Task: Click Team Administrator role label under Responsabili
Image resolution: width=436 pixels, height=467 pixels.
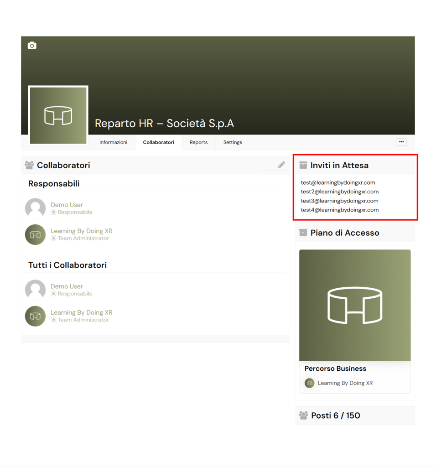Action: (83, 238)
